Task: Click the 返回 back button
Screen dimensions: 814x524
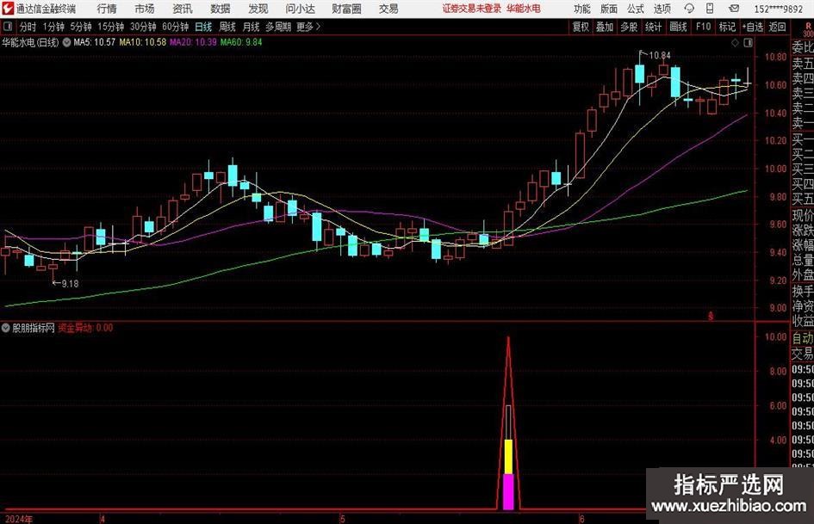Action: pos(777,27)
